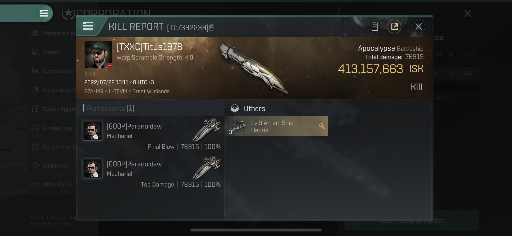Open Paranoidaw's Final Blow participant entry
This screenshot has width=512, height=236.
(151, 134)
